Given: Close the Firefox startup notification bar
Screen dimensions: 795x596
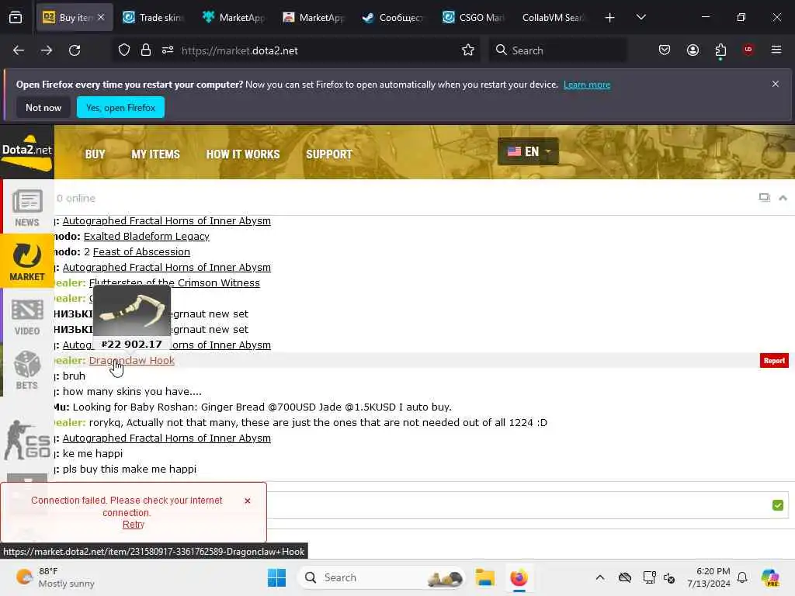Looking at the screenshot, I should tap(776, 84).
